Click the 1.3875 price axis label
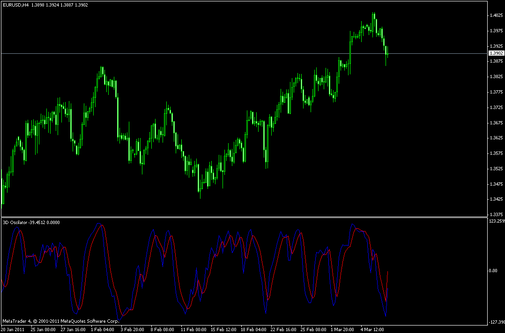The image size is (505, 333). 496,61
